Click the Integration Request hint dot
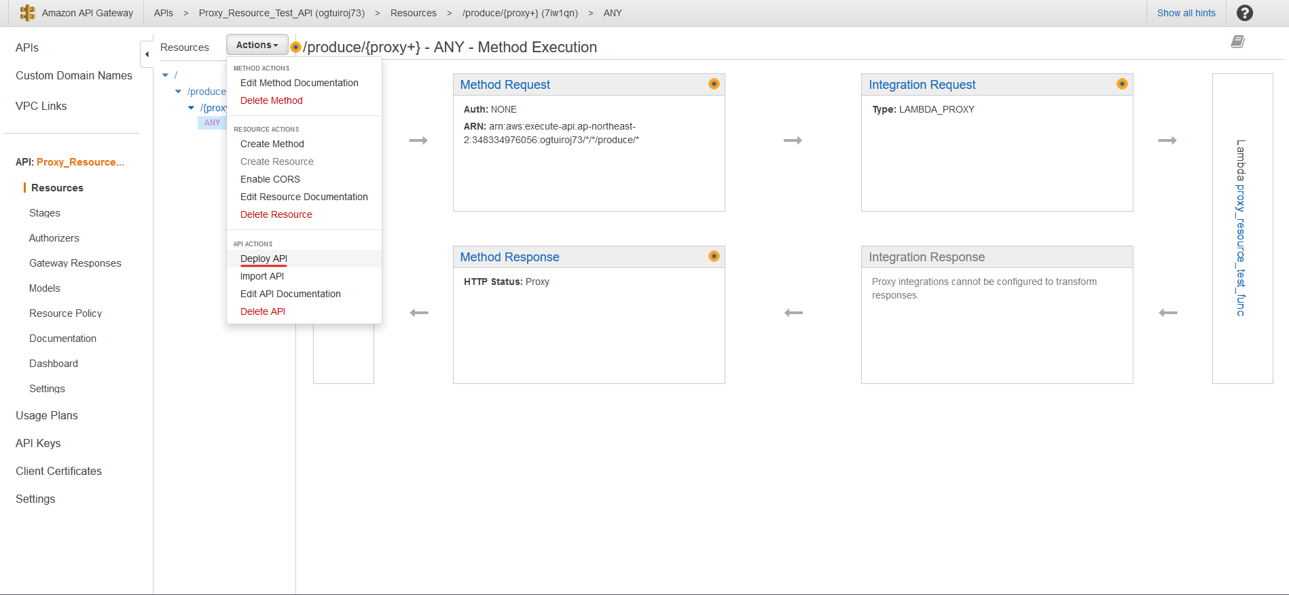 [1122, 84]
